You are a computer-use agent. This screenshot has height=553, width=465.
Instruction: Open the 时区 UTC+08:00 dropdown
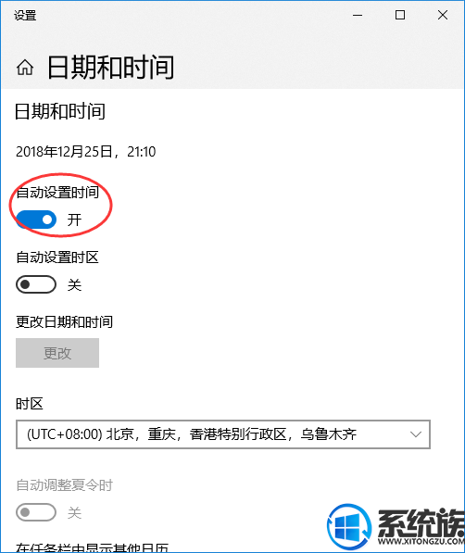pyautogui.click(x=223, y=434)
